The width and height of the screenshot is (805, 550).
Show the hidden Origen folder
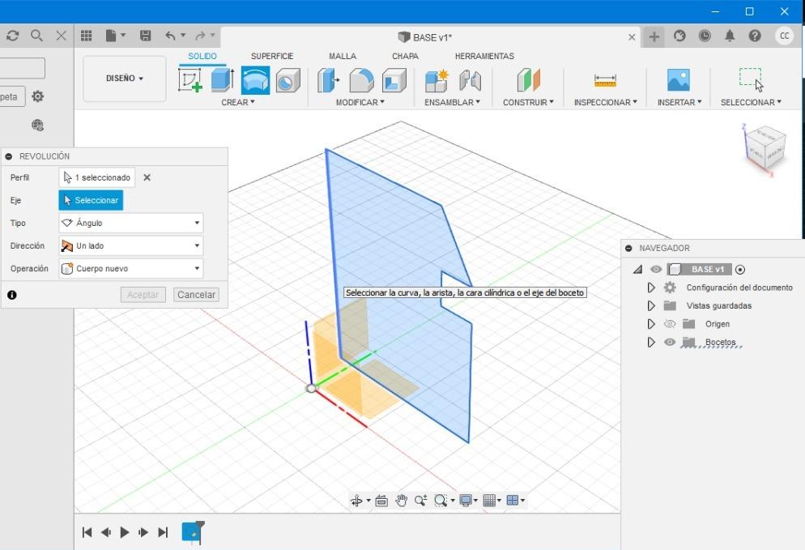click(670, 324)
